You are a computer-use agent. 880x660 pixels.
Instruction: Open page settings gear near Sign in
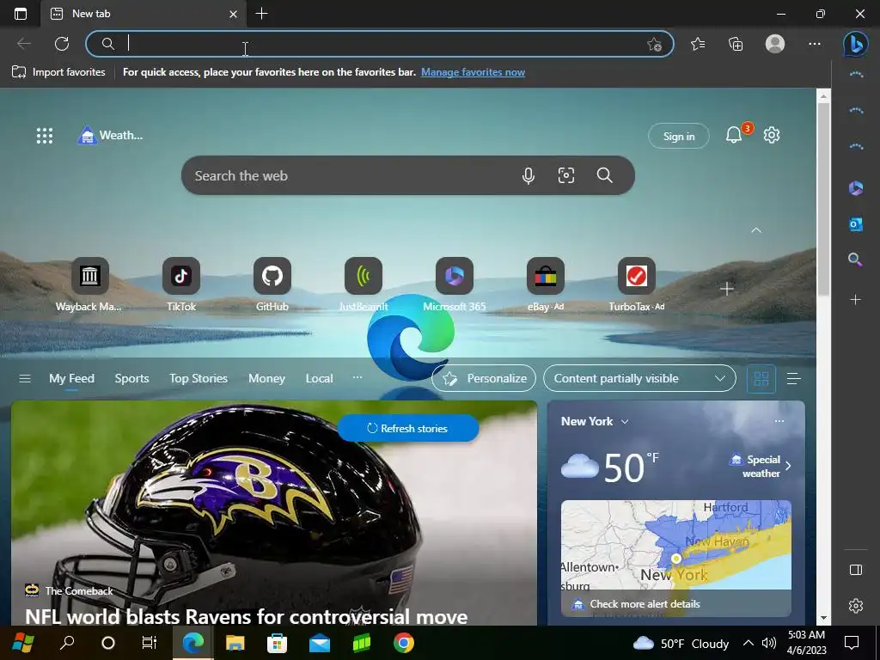coord(772,135)
